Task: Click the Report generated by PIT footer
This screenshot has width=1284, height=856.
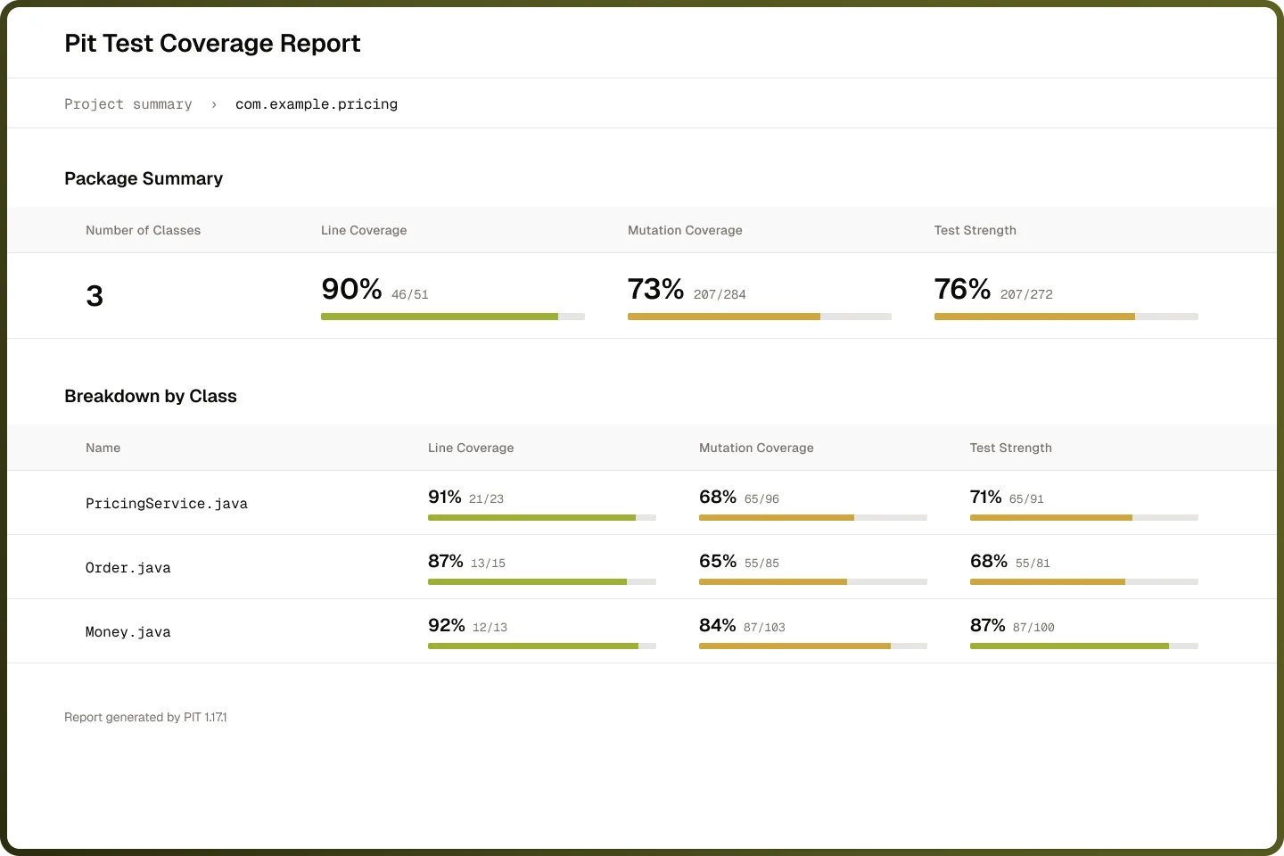Action: click(145, 717)
